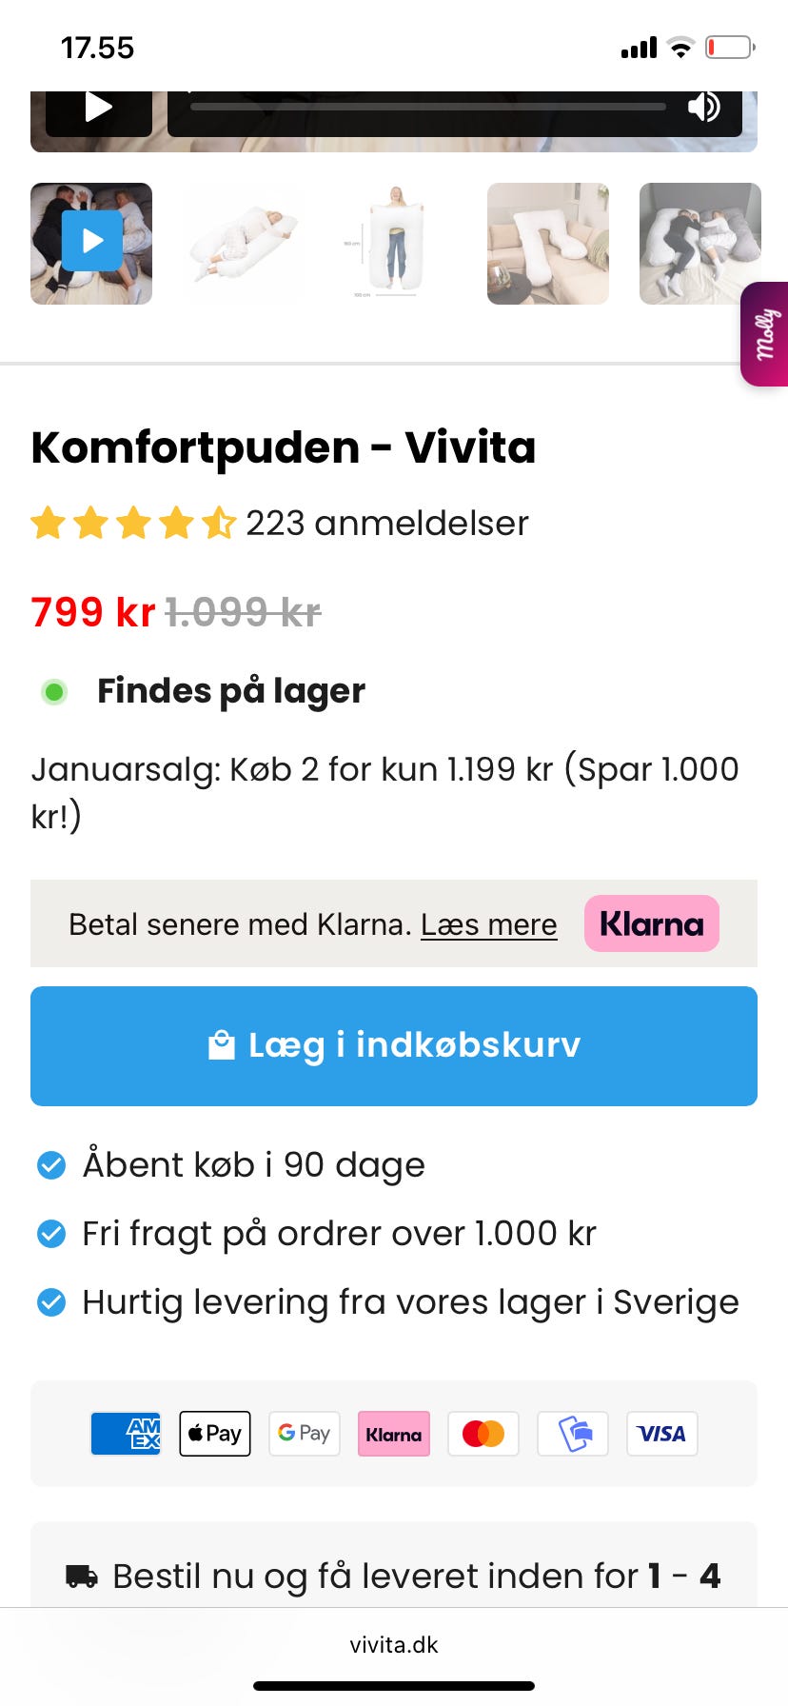Click the star rating icons

coord(133,524)
